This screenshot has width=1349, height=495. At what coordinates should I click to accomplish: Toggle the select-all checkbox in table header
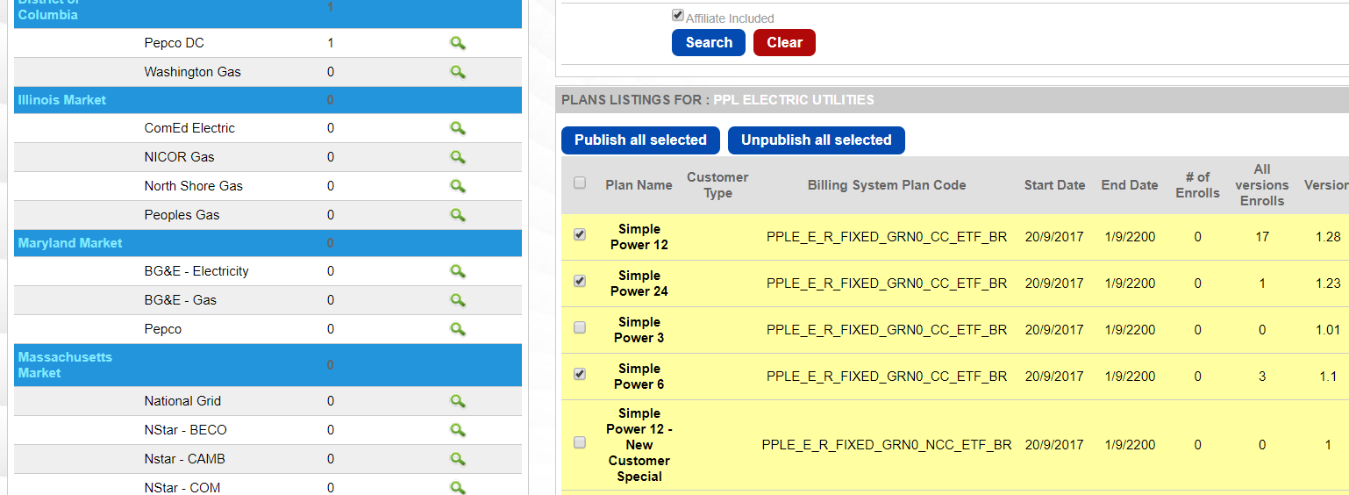pyautogui.click(x=580, y=183)
